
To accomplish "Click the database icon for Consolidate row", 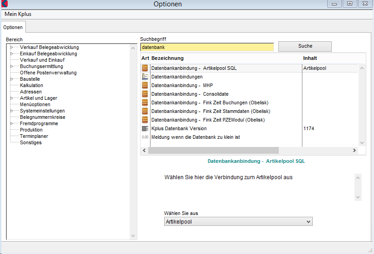I will 145,94.
